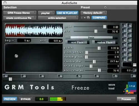139x106 pixels.
Task: Open the playlist dropdown
Action: 46,13
